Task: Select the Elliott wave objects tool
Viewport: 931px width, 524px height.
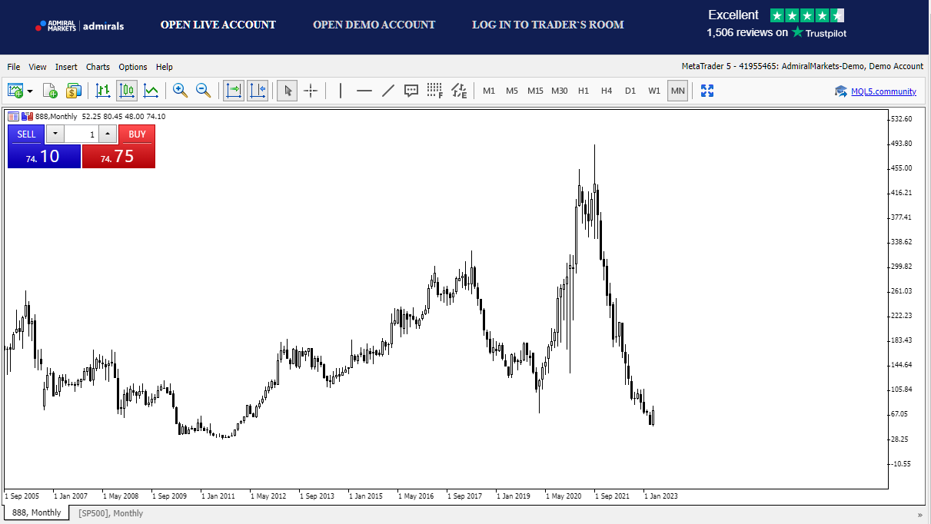Action: click(459, 91)
